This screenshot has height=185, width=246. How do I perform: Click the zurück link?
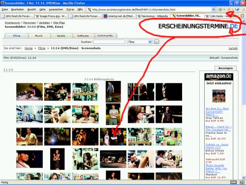point(233,48)
